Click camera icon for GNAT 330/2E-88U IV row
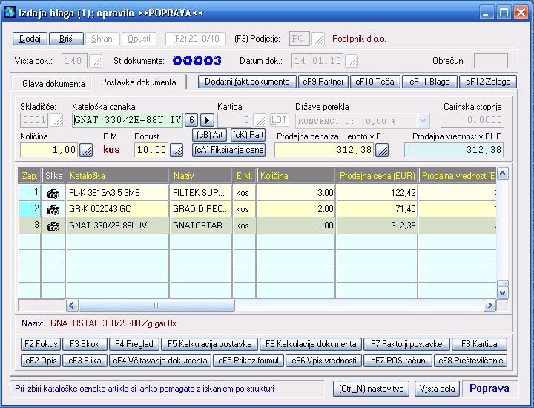 [53, 225]
